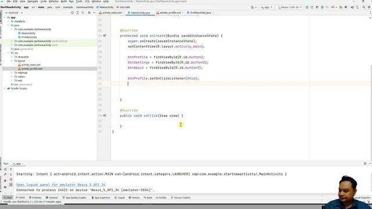
Task: Open app run configuration dropdown
Action: (267, 8)
